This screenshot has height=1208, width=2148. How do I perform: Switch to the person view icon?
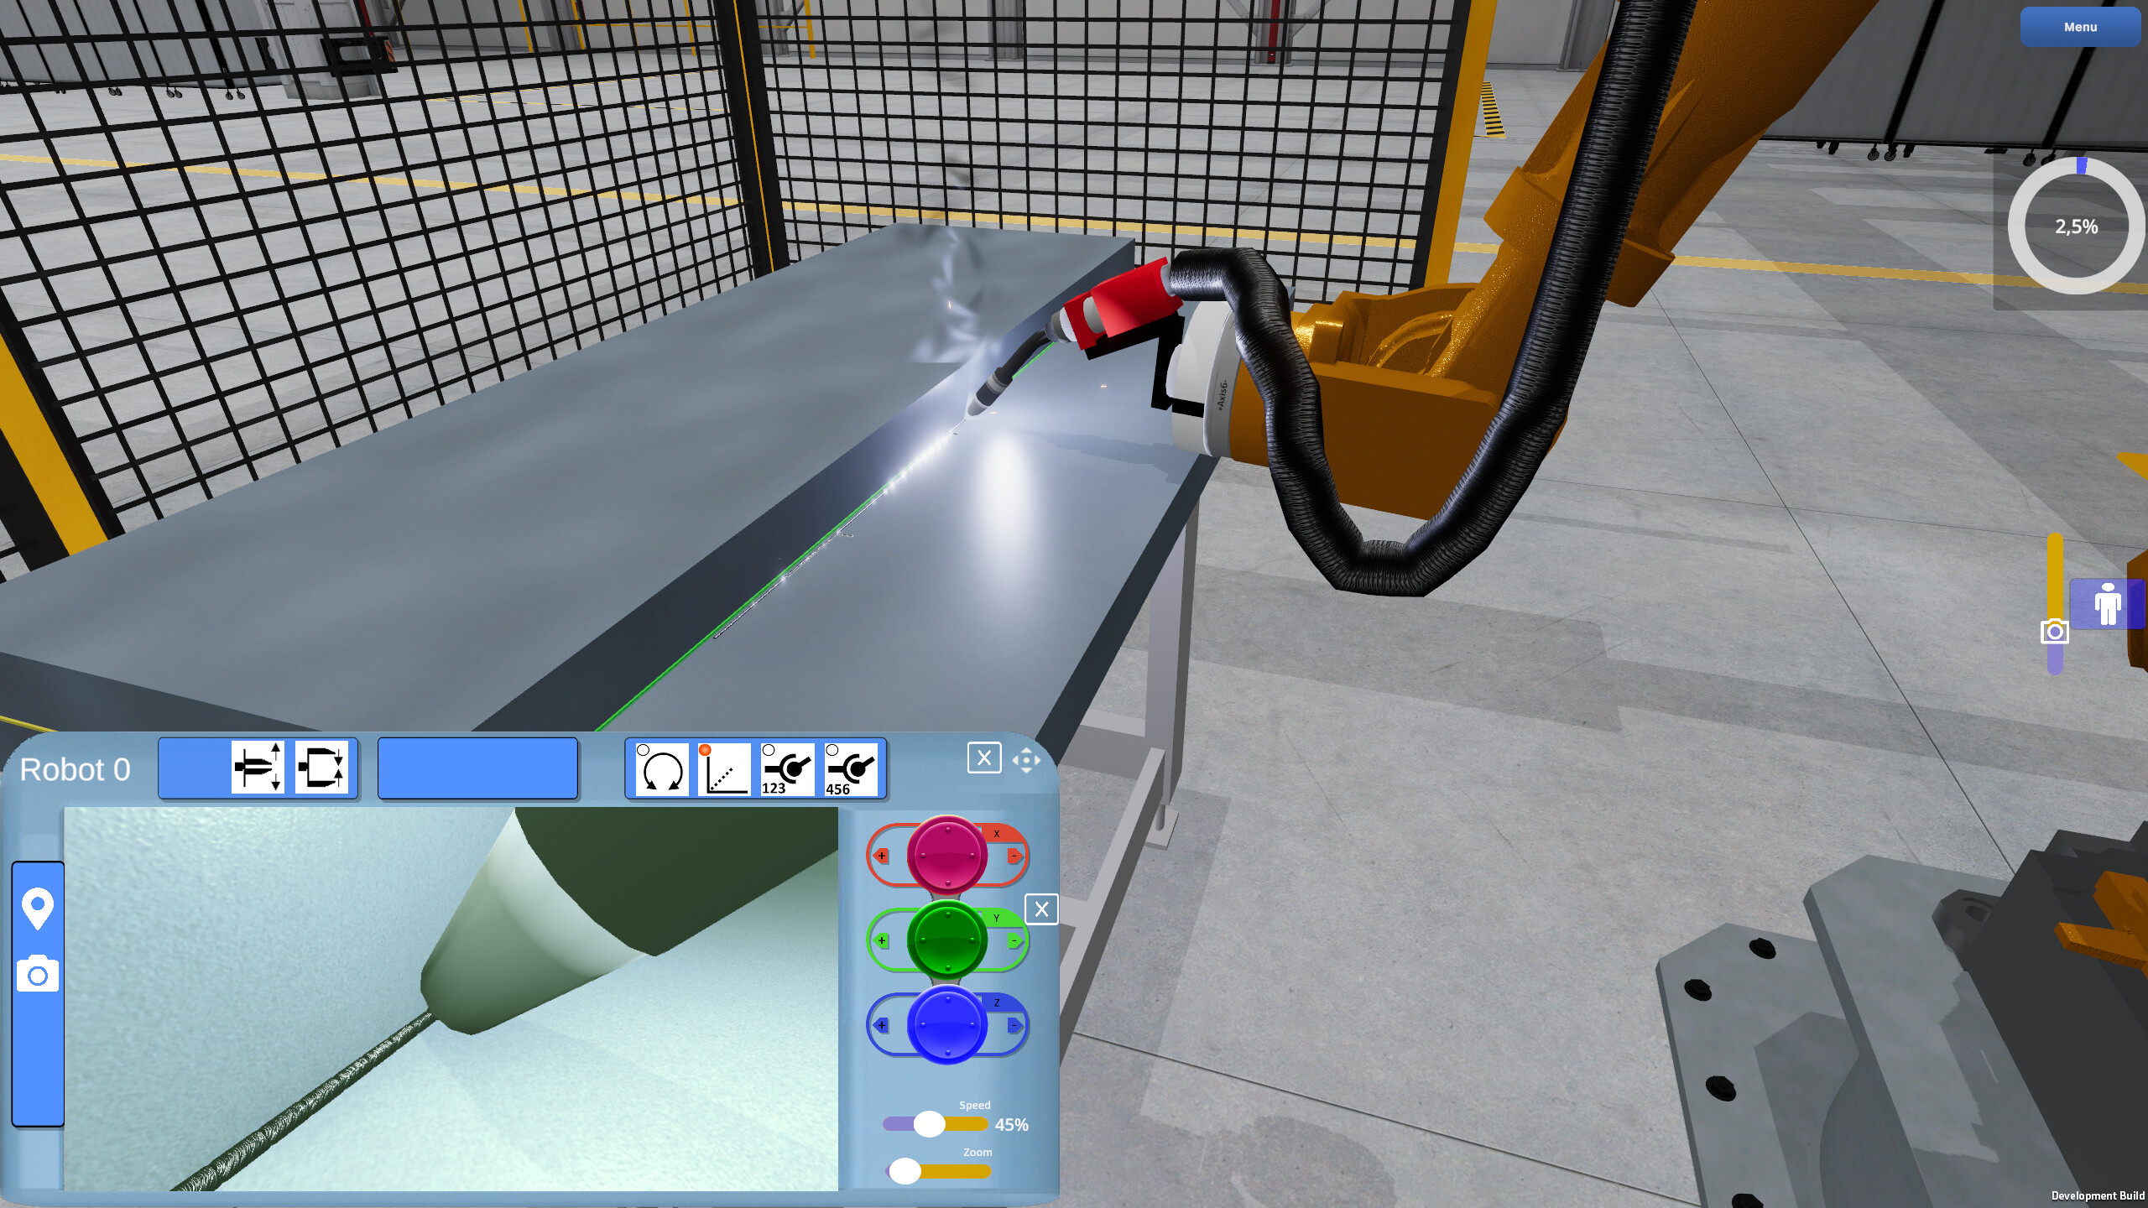click(2107, 604)
